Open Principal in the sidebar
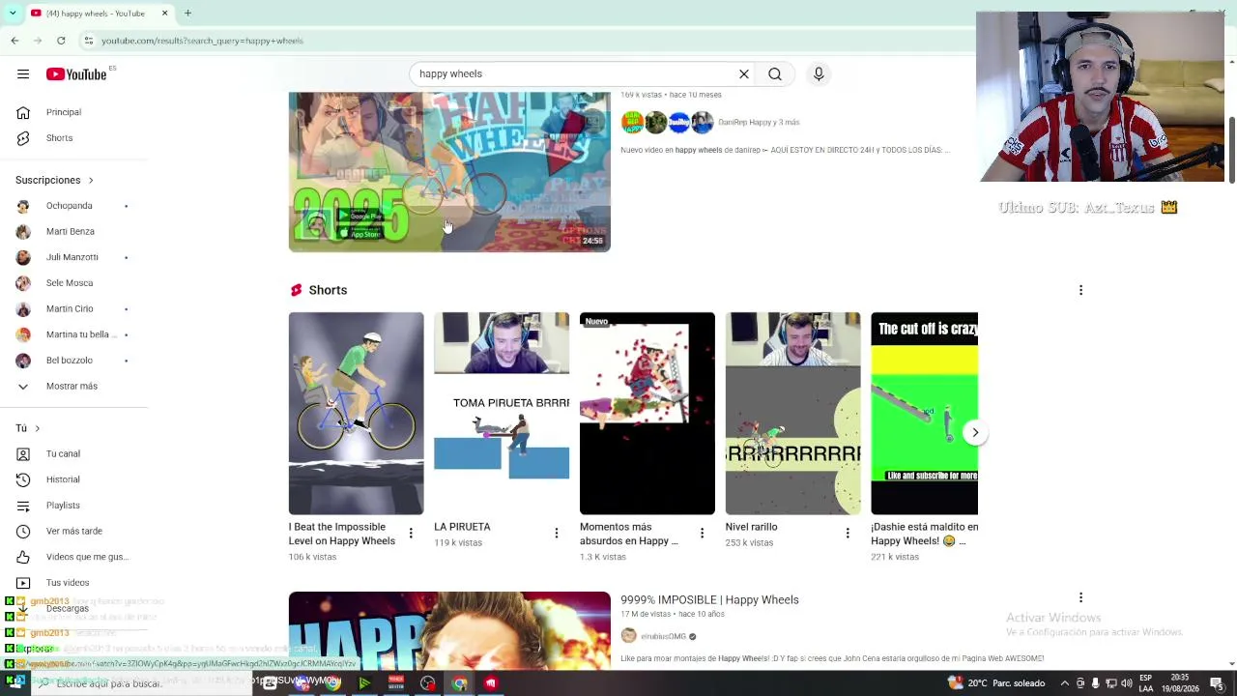 (x=64, y=112)
